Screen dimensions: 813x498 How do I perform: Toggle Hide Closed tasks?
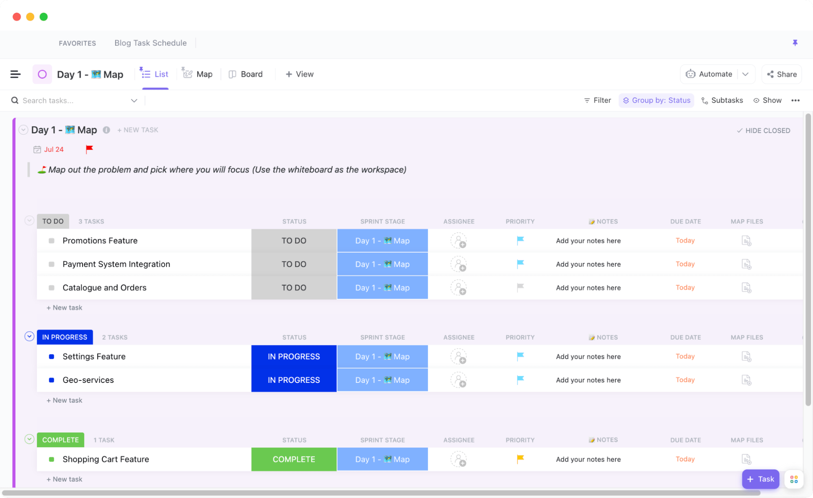point(763,131)
